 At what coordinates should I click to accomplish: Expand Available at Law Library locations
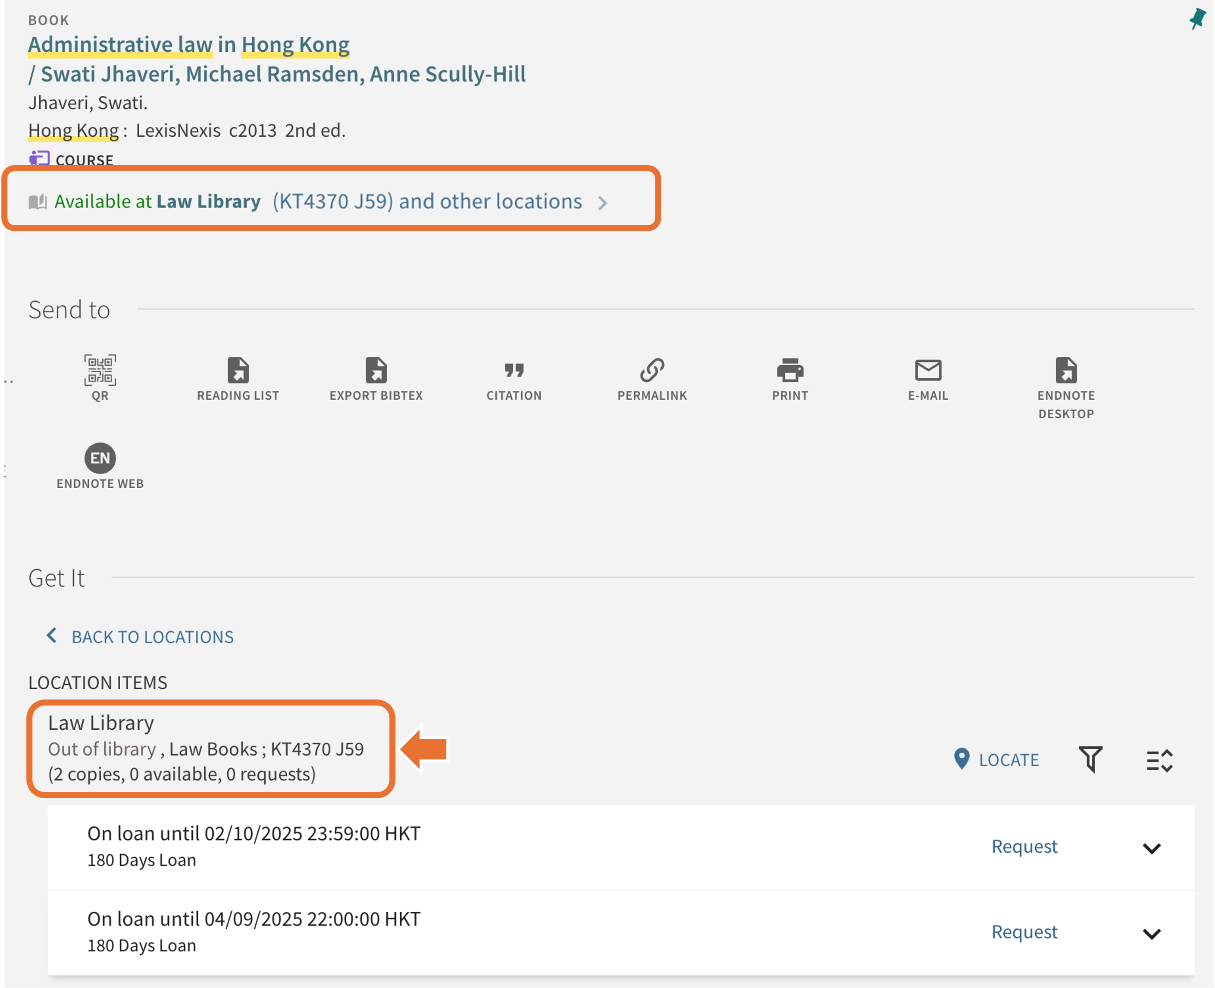coord(319,201)
